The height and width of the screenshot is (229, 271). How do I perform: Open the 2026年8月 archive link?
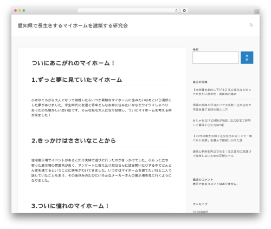tap(200, 212)
